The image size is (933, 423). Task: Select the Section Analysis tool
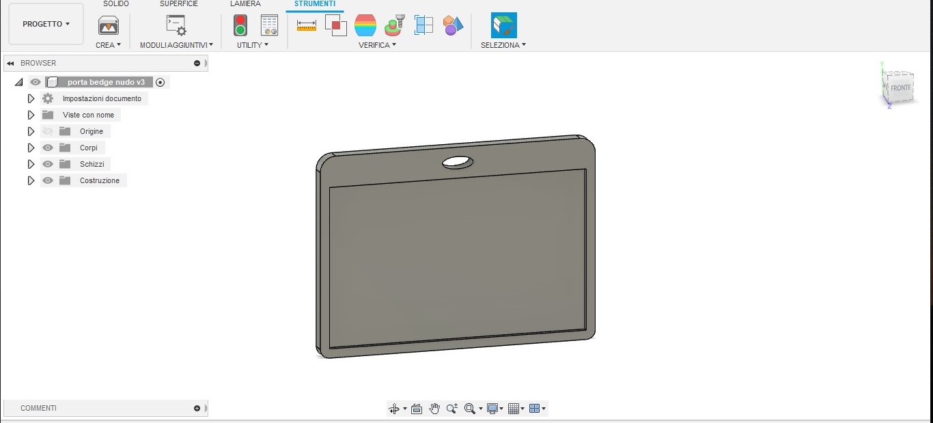coord(424,25)
